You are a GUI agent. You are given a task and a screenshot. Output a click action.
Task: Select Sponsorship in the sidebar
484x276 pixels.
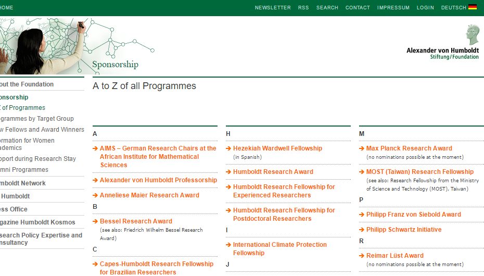tap(14, 97)
